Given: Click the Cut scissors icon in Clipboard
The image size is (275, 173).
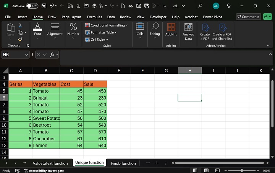Looking at the screenshot, I should pos(20,25).
